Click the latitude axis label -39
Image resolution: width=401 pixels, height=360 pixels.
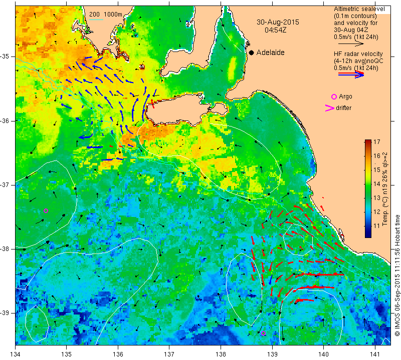pyautogui.click(x=5, y=313)
